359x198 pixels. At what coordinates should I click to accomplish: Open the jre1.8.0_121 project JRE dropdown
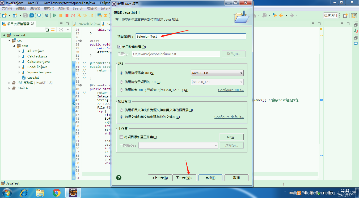217,82
